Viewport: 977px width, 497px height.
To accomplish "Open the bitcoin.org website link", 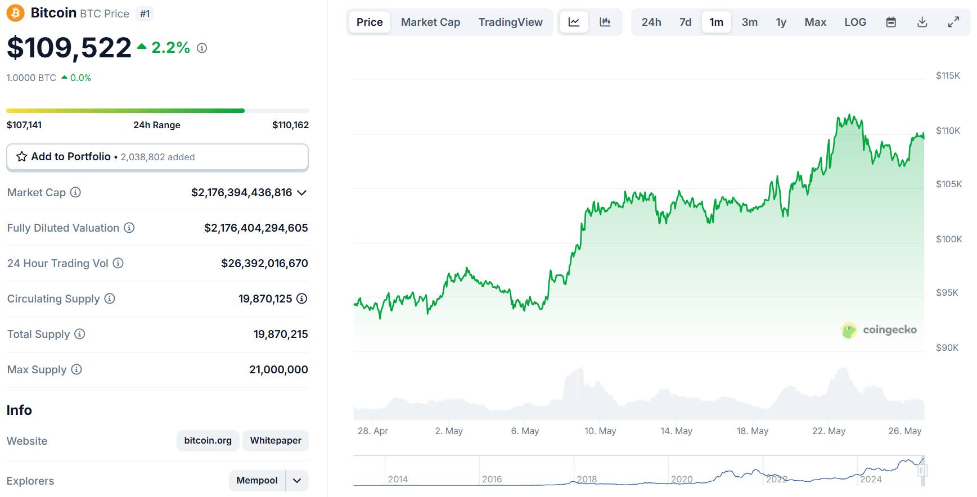I will point(208,440).
